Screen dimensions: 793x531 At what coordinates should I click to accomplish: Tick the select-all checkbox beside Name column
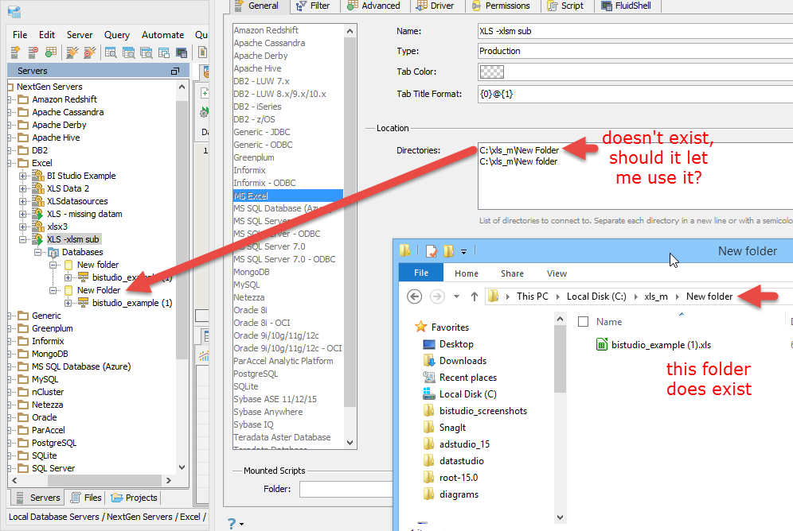[x=583, y=321]
